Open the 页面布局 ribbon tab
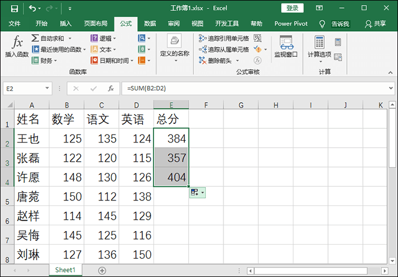Image resolution: width=398 pixels, height=277 pixels. pos(96,24)
